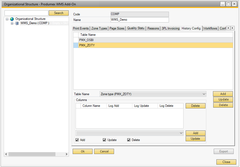Click the building icon next to WMS_Demo
This screenshot has width=240, height=167.
pos(17,23)
